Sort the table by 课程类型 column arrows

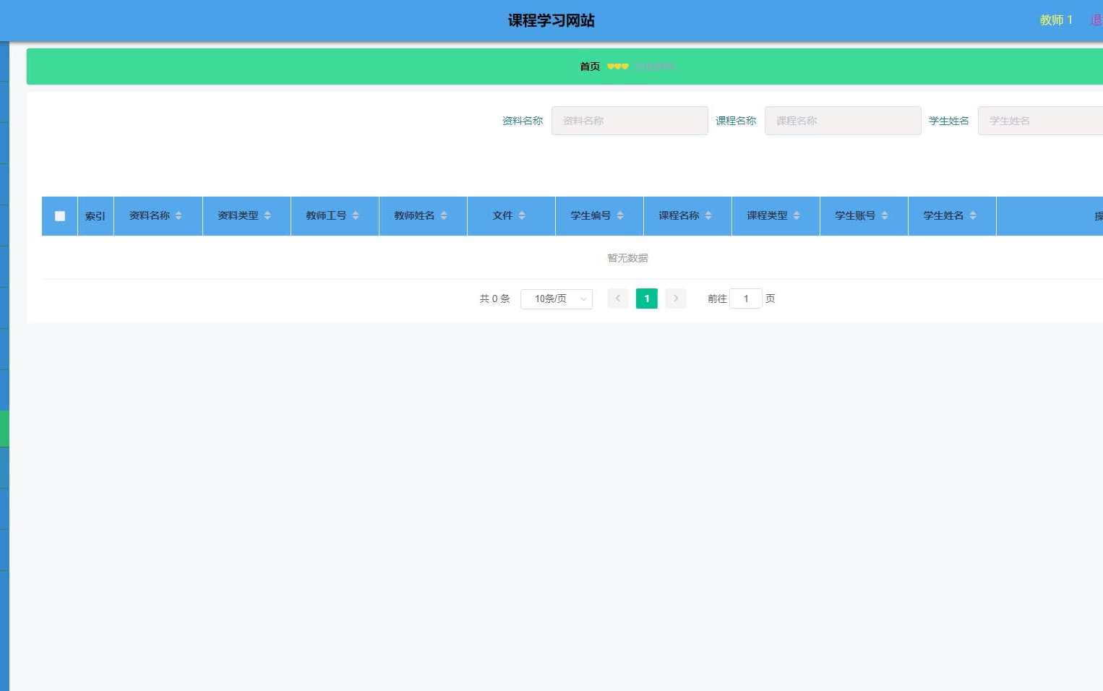797,215
